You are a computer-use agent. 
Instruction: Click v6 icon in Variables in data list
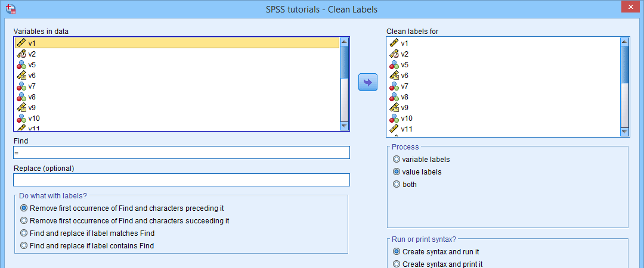tap(21, 76)
